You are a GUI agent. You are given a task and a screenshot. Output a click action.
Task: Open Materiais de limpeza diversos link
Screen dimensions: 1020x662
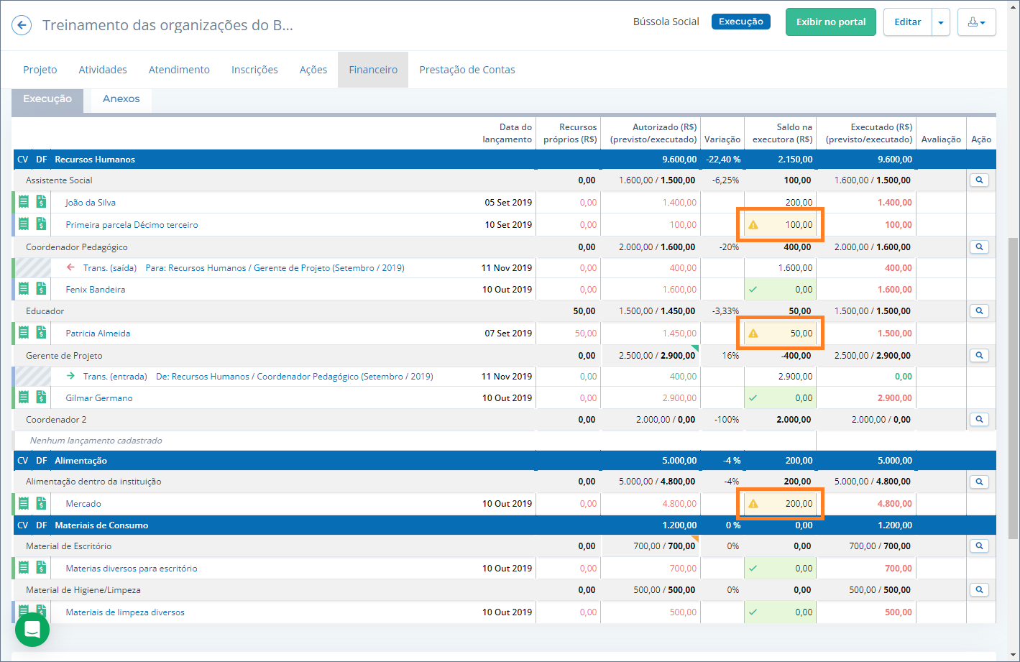click(125, 612)
